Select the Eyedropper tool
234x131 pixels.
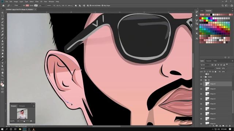pyautogui.click(x=3, y=32)
